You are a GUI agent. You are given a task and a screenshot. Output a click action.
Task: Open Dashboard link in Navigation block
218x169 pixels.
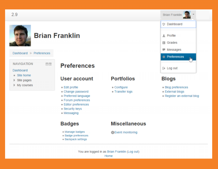point(20,70)
